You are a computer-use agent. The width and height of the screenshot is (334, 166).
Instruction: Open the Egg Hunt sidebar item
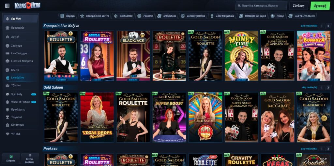(21, 19)
